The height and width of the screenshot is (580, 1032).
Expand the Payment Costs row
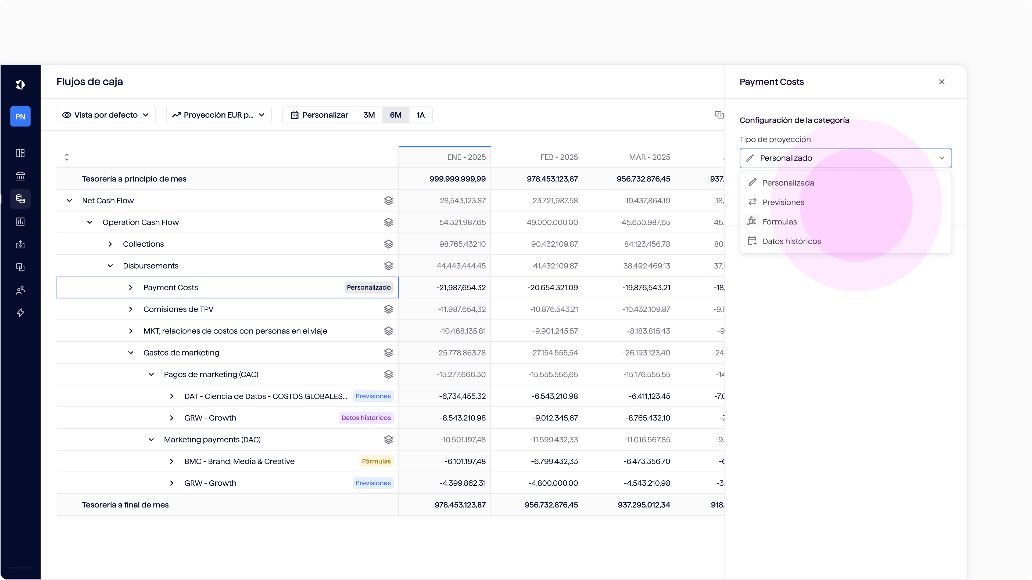[x=131, y=287]
